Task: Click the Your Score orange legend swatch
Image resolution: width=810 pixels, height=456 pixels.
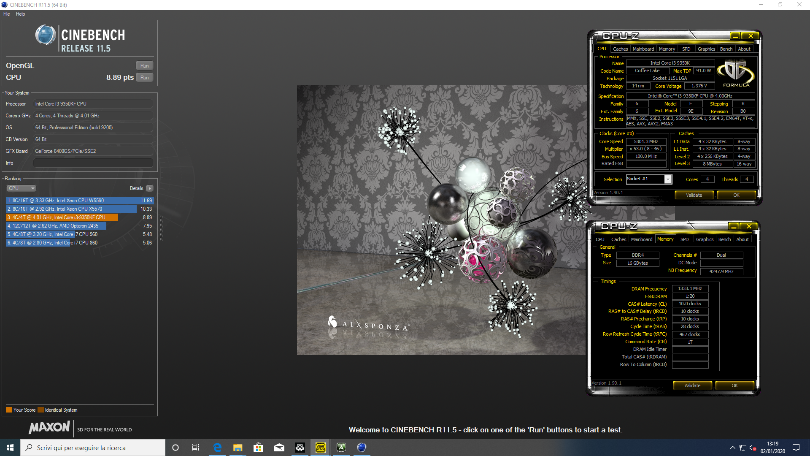Action: coord(9,410)
